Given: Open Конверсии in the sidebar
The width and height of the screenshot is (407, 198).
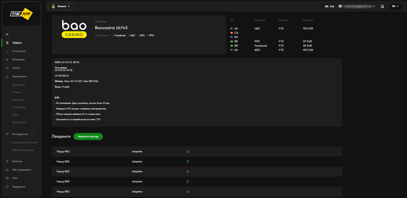Looking at the screenshot, I should [18, 59].
